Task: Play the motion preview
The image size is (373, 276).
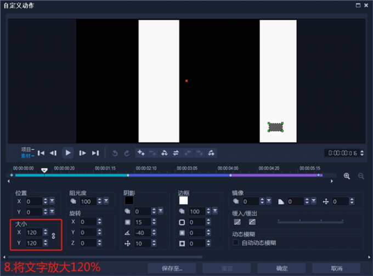Action: coord(68,153)
